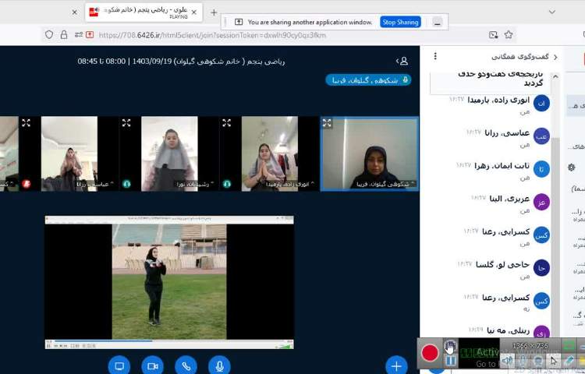
Task: Pause the shared video player
Action: tap(49, 346)
